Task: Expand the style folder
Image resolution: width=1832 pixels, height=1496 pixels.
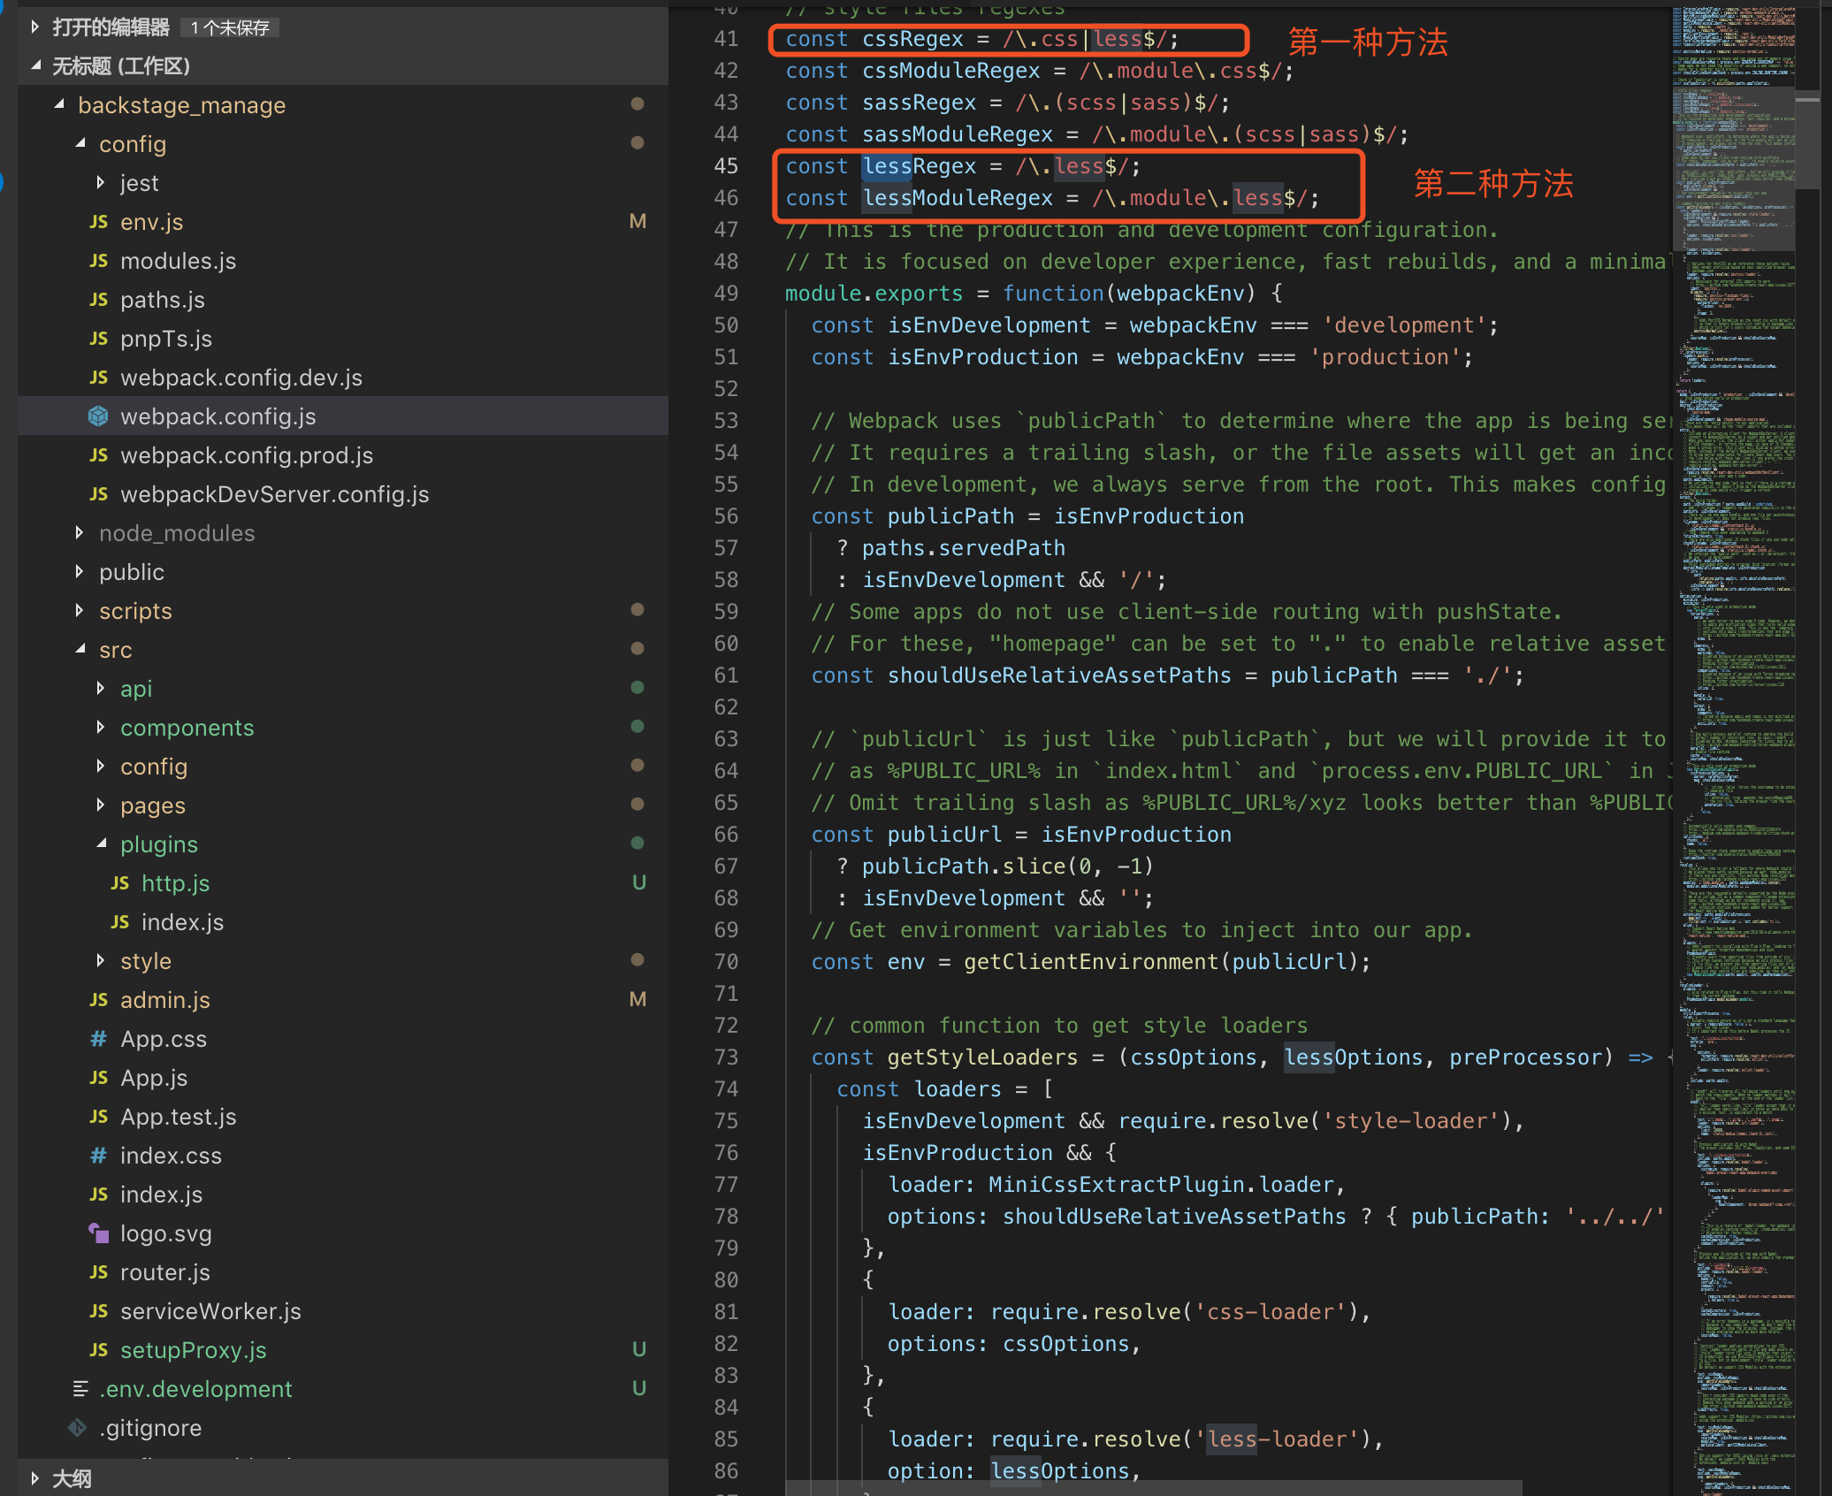Action: pos(100,960)
